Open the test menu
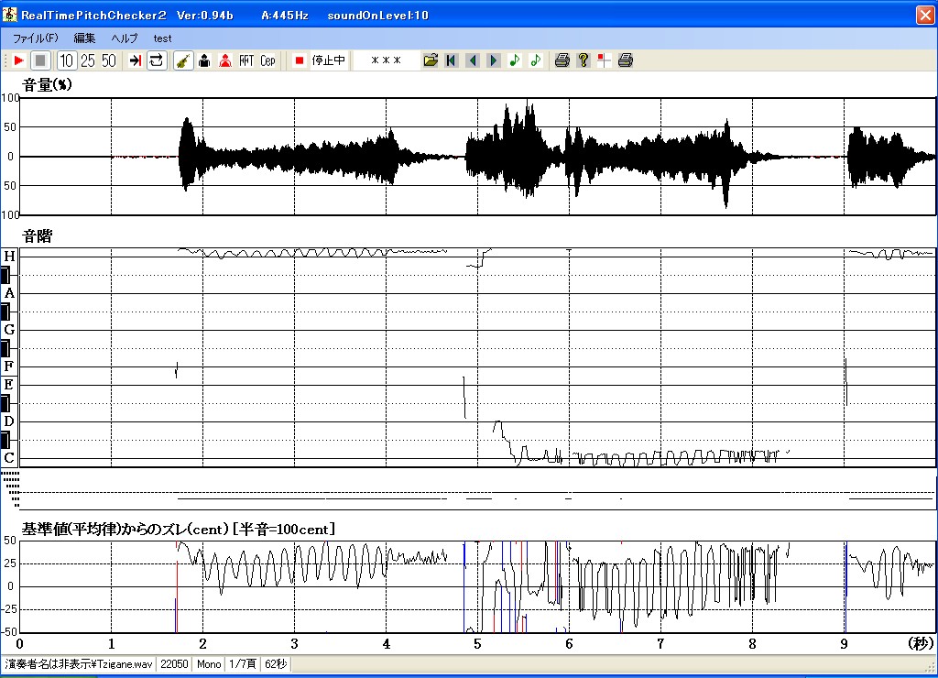This screenshot has height=678, width=938. [162, 38]
